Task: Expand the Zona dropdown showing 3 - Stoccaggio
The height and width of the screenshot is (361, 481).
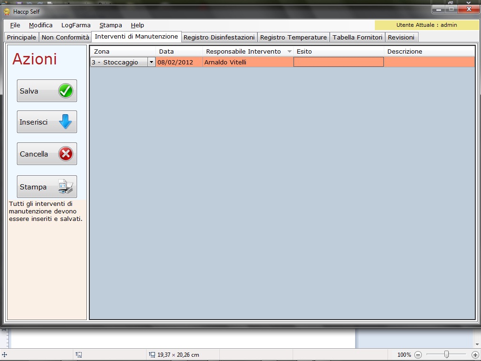Action: pyautogui.click(x=151, y=62)
